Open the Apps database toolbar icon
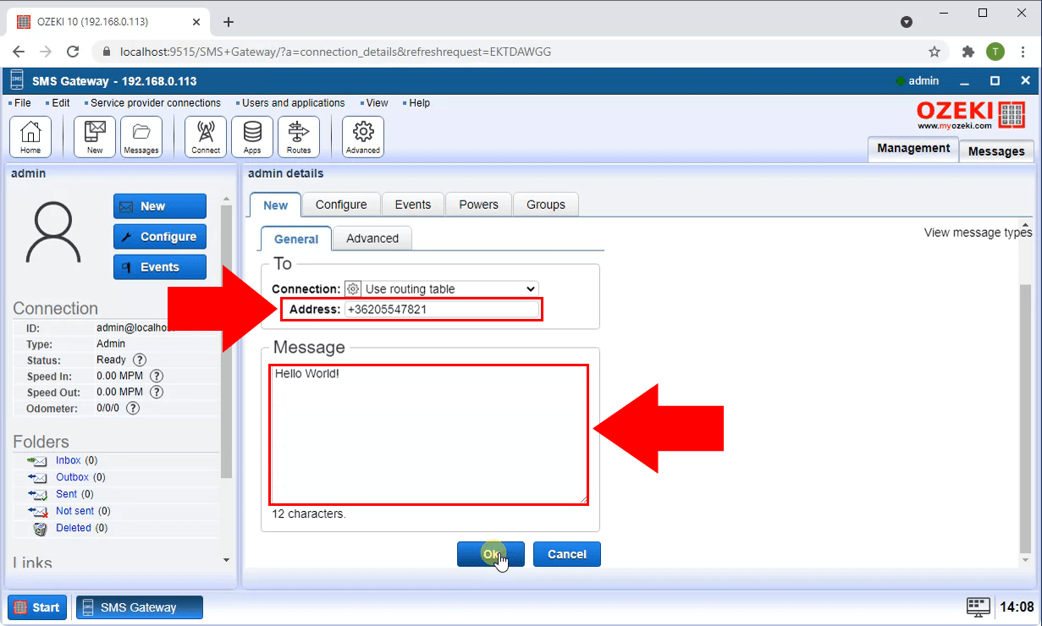The height and width of the screenshot is (626, 1042). [x=252, y=137]
